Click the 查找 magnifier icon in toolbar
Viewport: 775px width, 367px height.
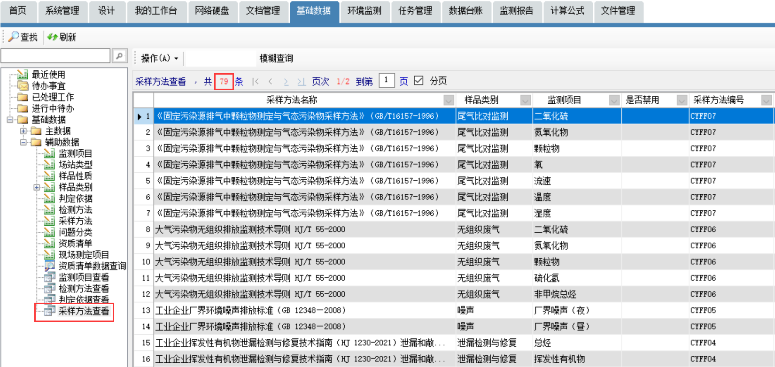14,37
